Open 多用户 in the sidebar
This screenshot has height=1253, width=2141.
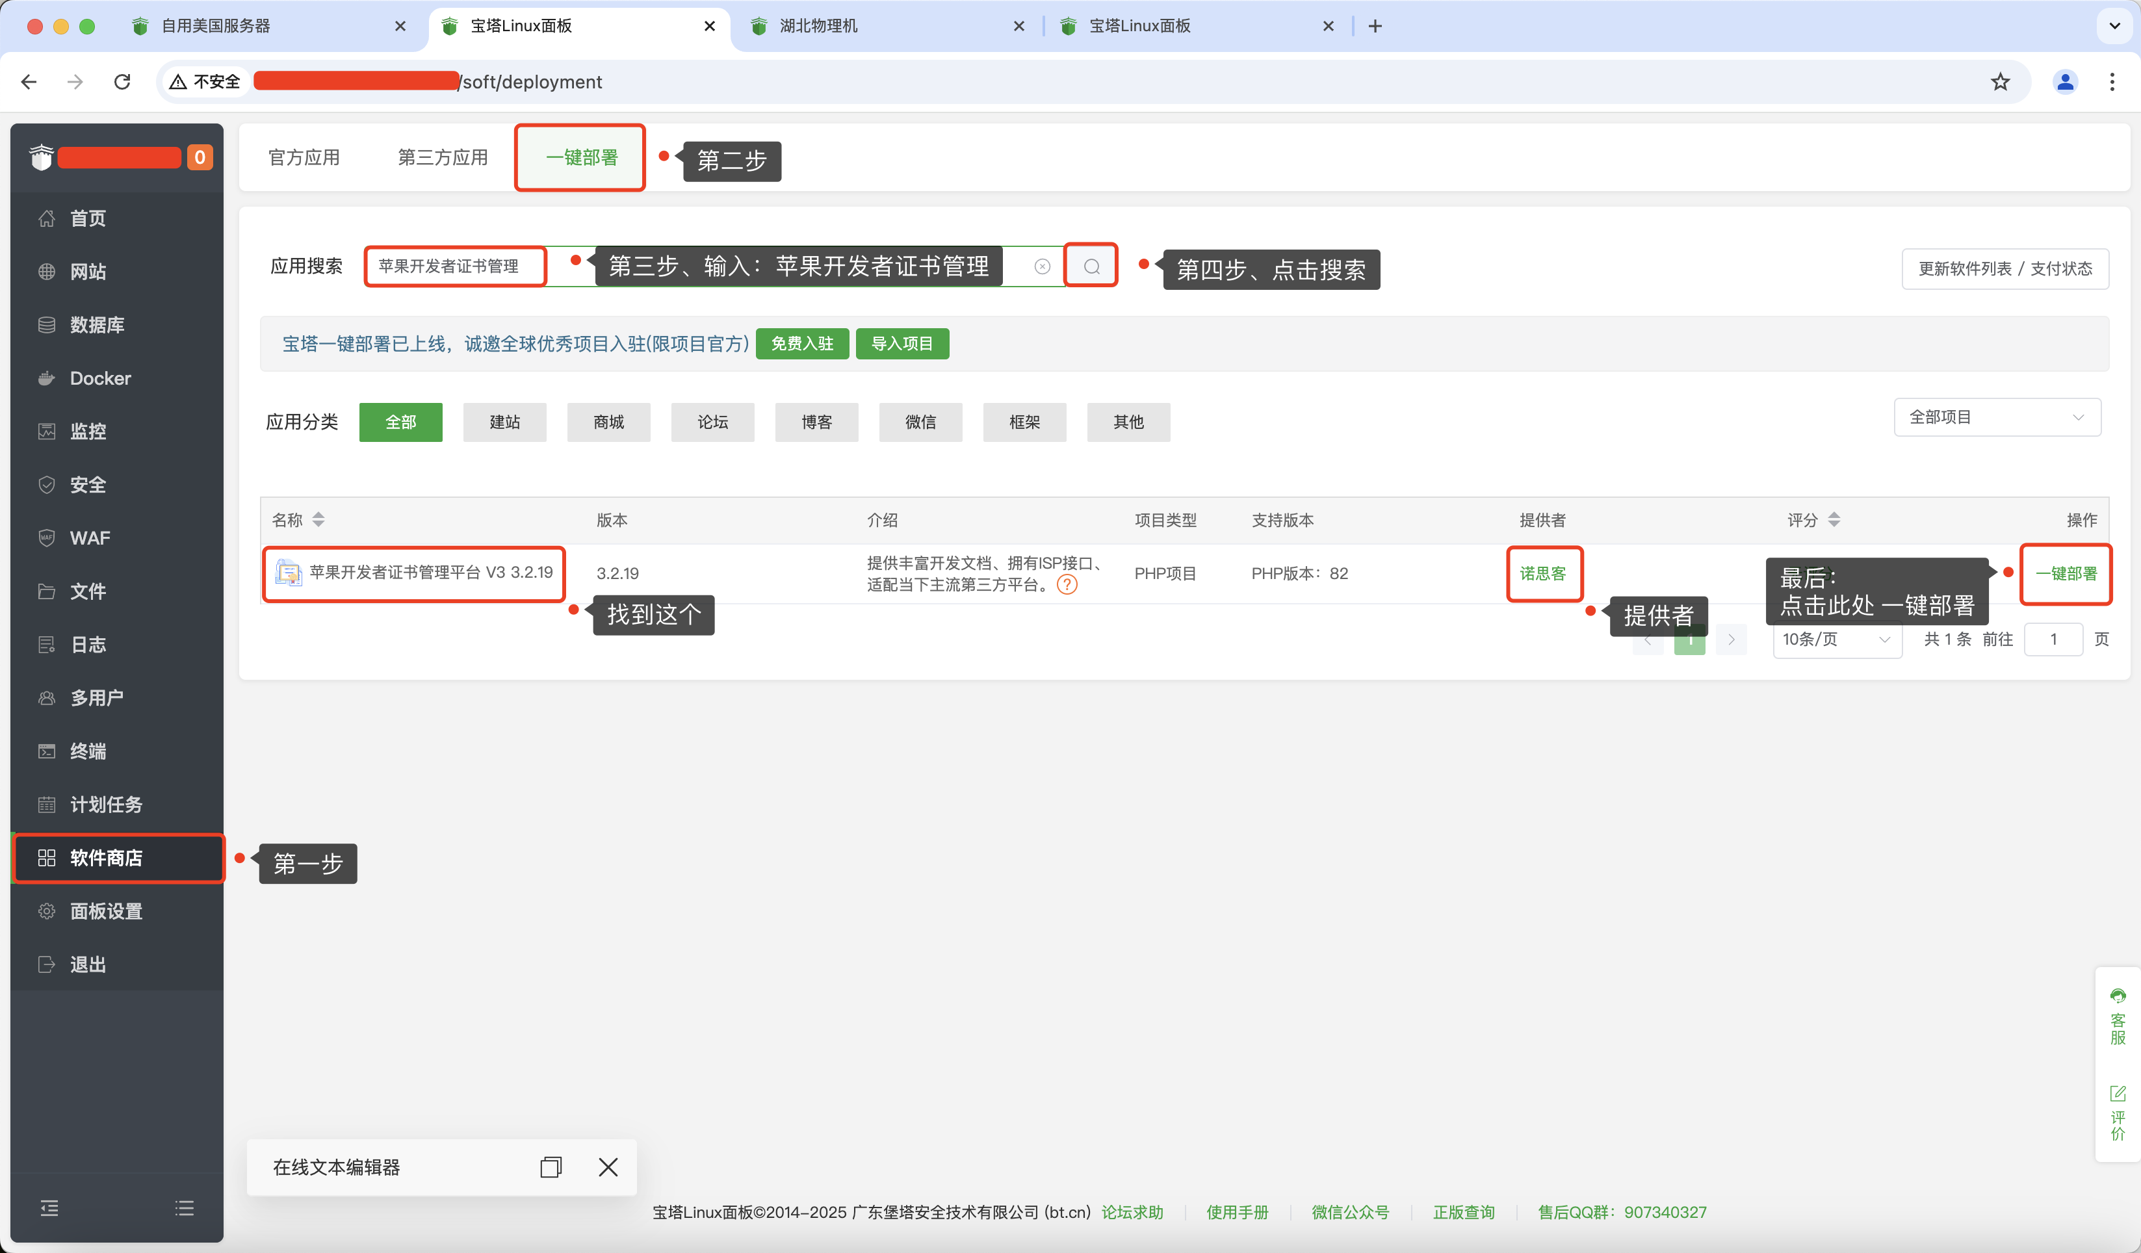click(x=117, y=697)
